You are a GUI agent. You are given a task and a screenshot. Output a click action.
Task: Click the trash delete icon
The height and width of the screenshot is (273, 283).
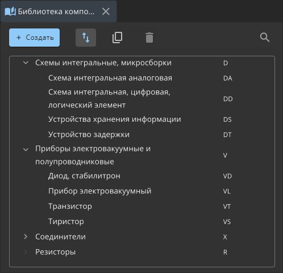click(x=149, y=38)
